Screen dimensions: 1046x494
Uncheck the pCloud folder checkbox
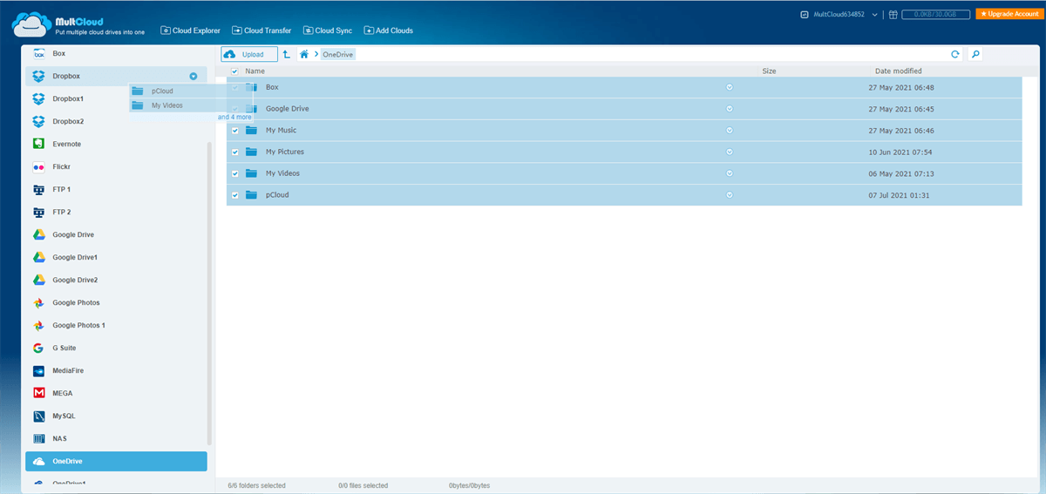pyautogui.click(x=234, y=195)
